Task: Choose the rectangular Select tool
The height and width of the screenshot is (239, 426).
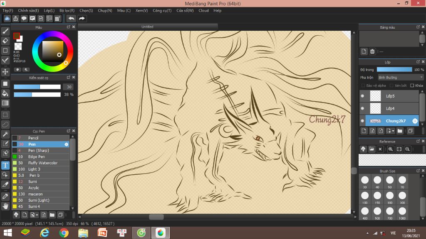Action: [5, 115]
